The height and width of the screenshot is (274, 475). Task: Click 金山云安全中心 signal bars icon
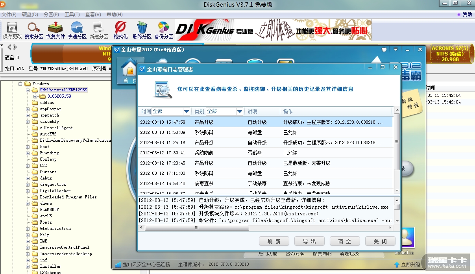pos(118,264)
